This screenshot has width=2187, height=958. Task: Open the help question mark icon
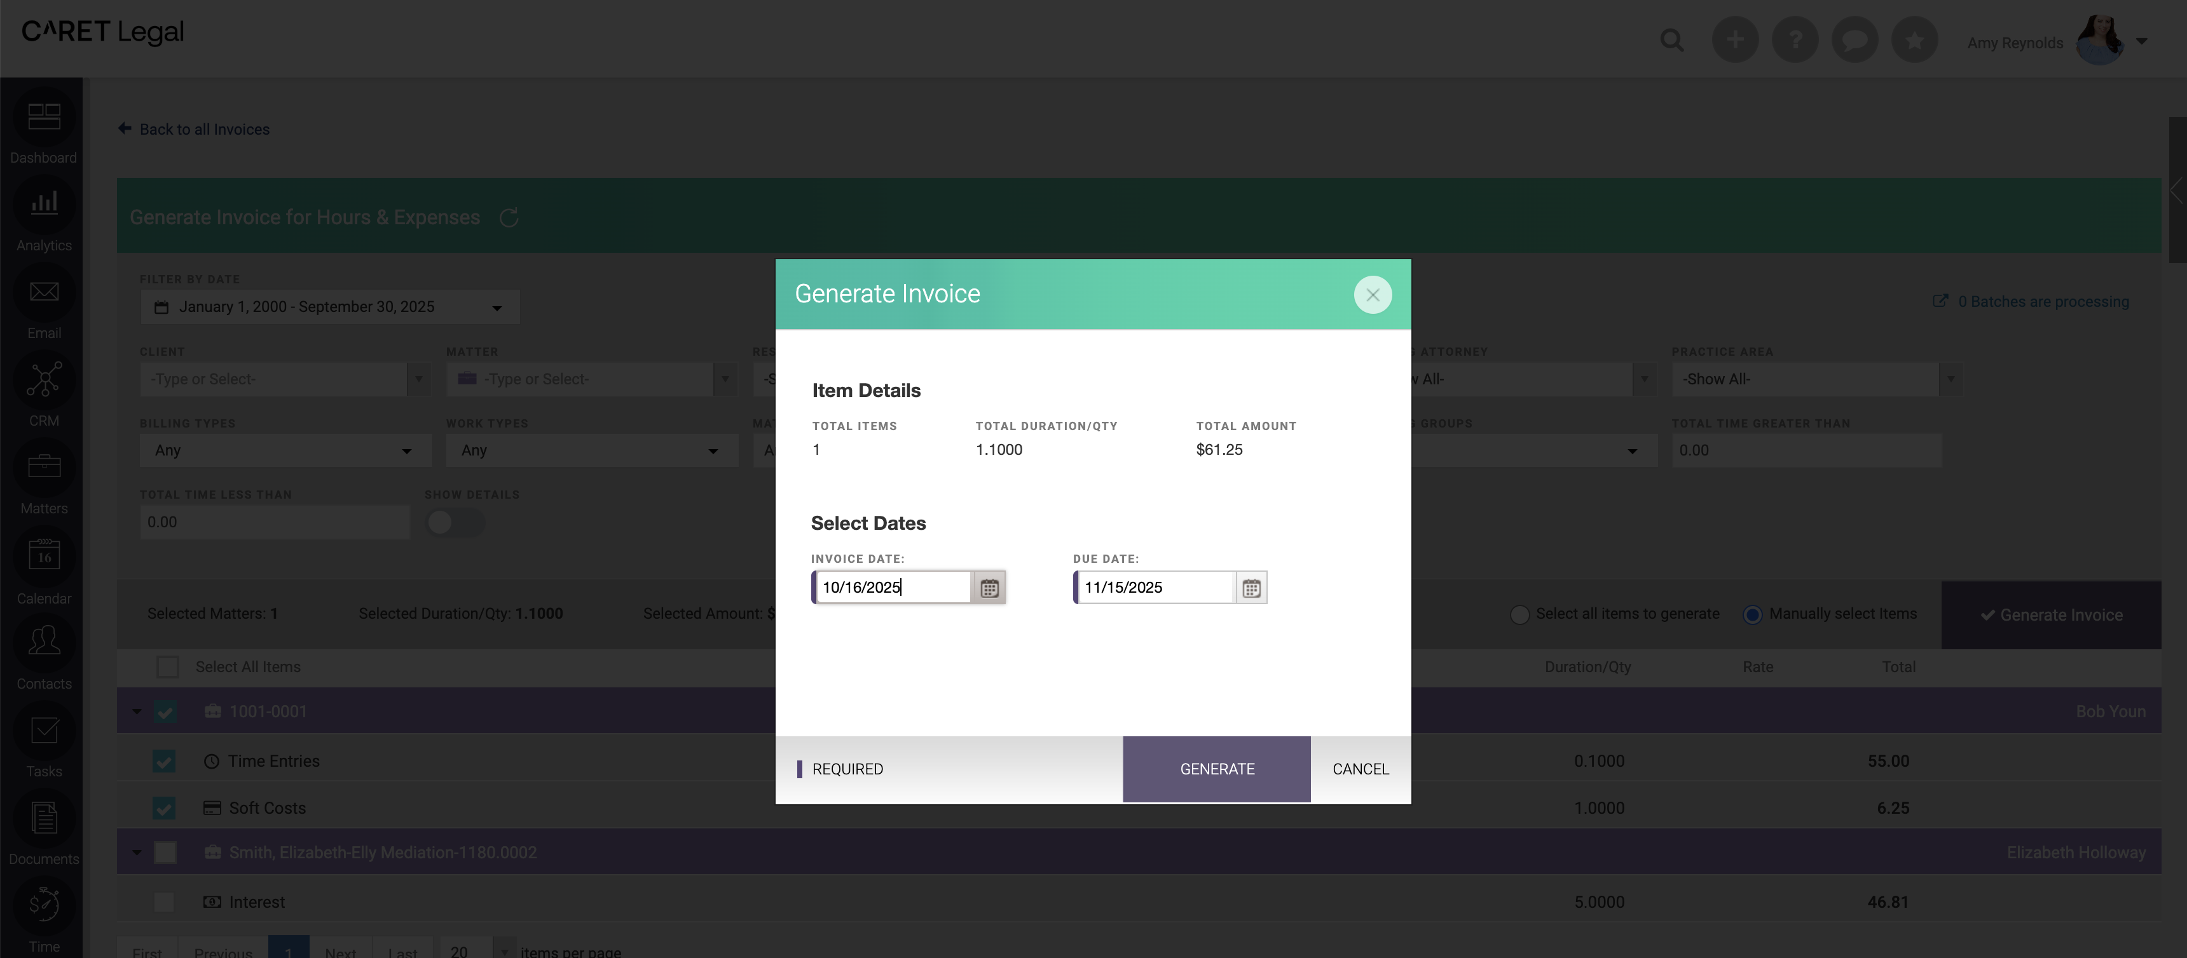coord(1795,39)
